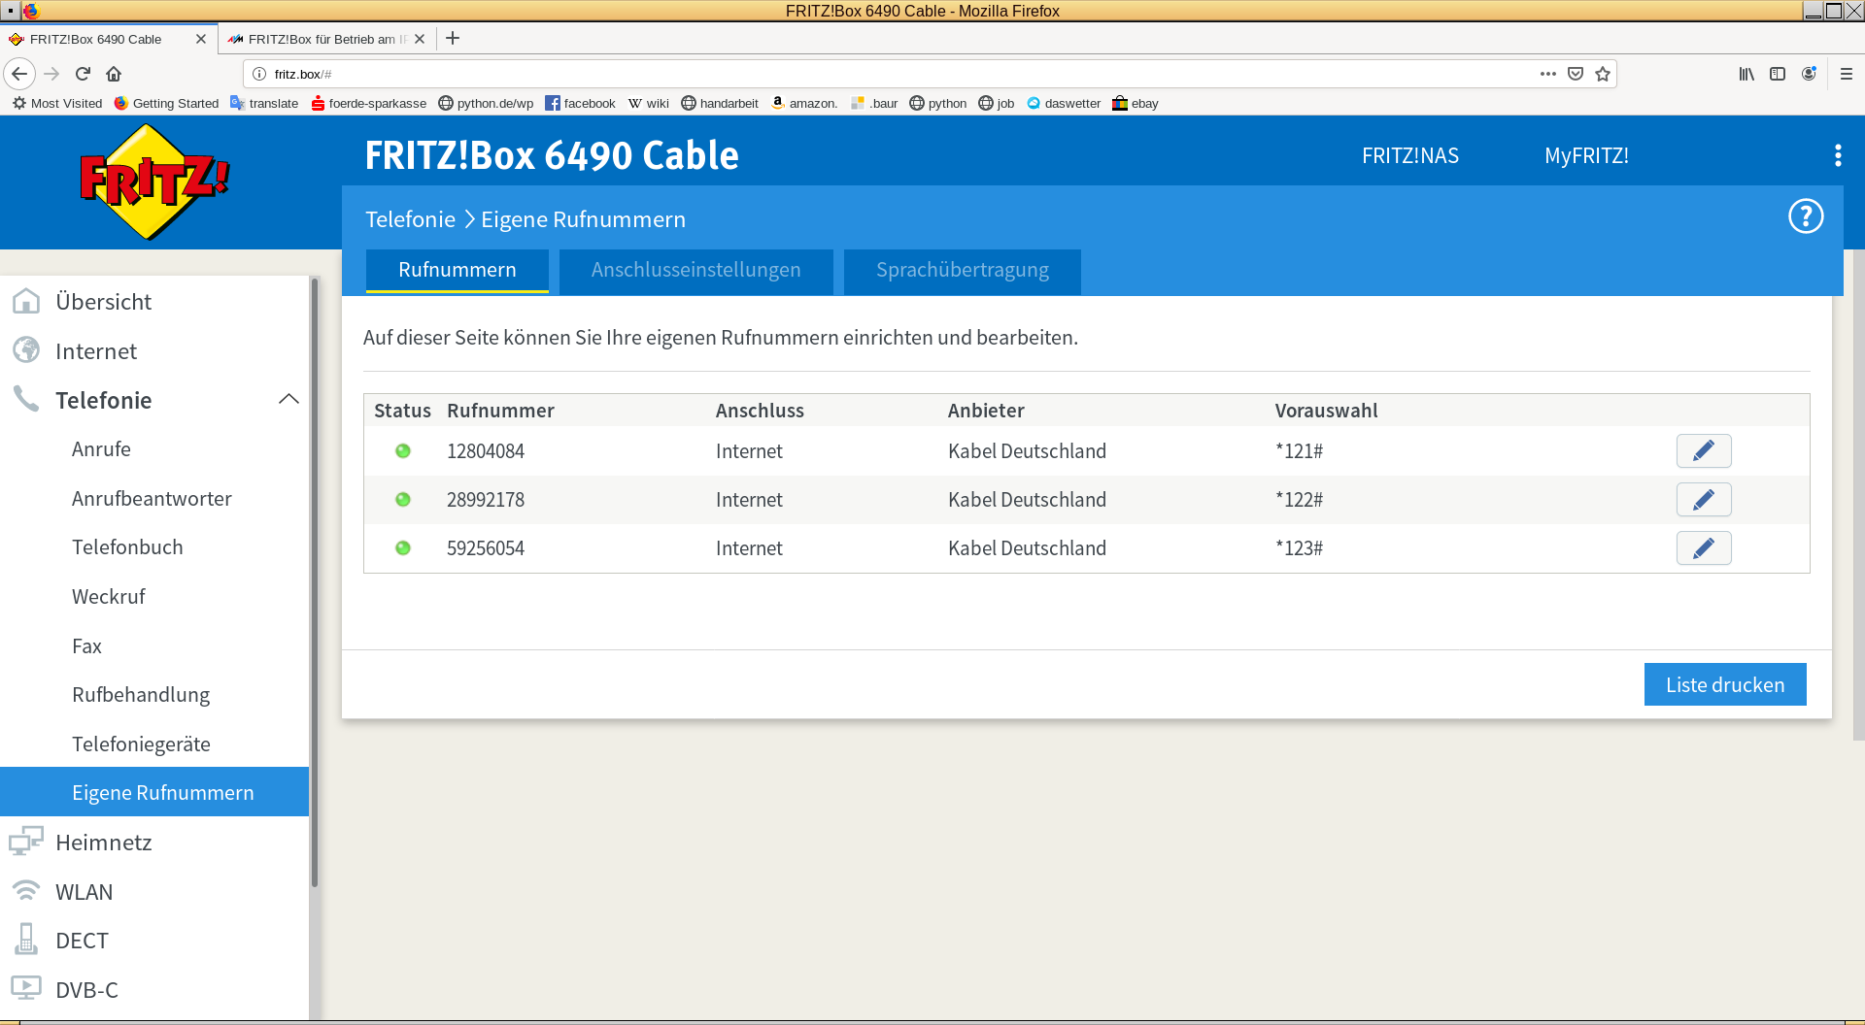Reload the current page
1865x1025 pixels.
point(83,74)
